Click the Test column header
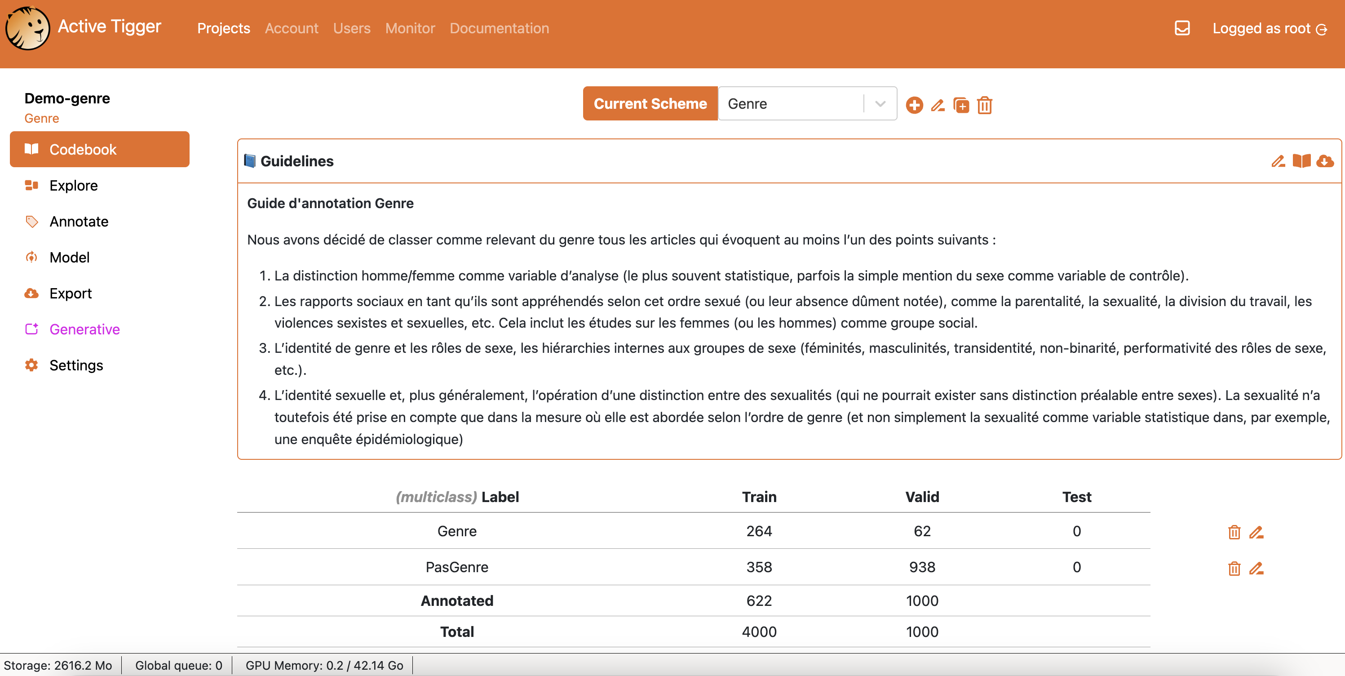Viewport: 1345px width, 676px height. [1077, 497]
